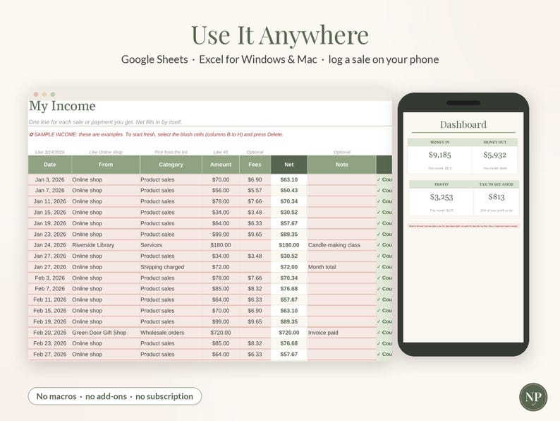This screenshot has width=560, height=421.
Task: Click the $720.00 amount cell
Action: 221,332
